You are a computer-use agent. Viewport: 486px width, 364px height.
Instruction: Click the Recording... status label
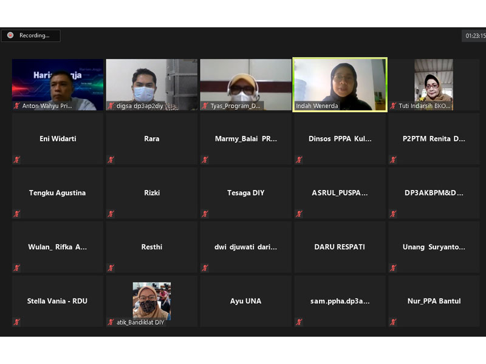click(34, 36)
